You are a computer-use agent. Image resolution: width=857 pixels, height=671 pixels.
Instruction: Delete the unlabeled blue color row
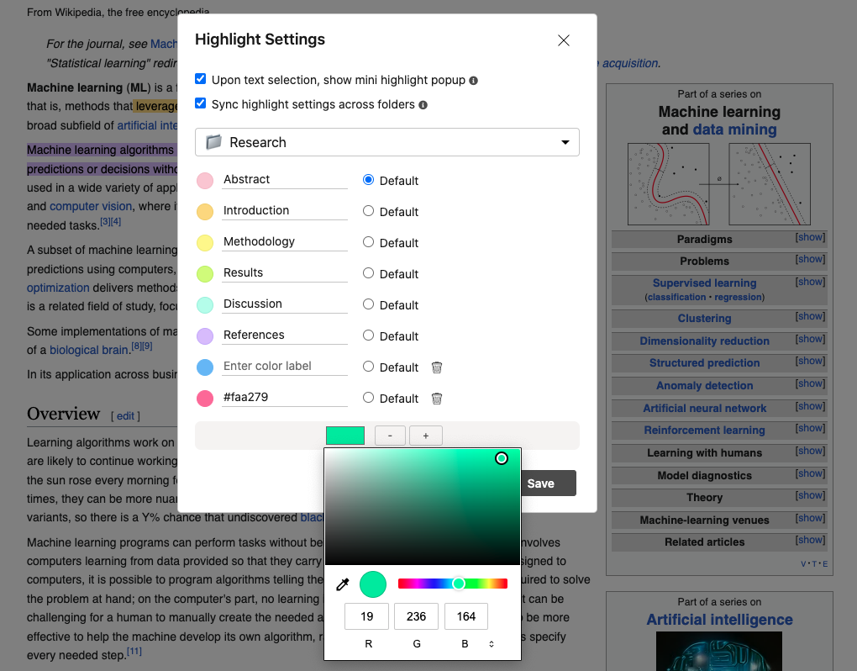437,367
